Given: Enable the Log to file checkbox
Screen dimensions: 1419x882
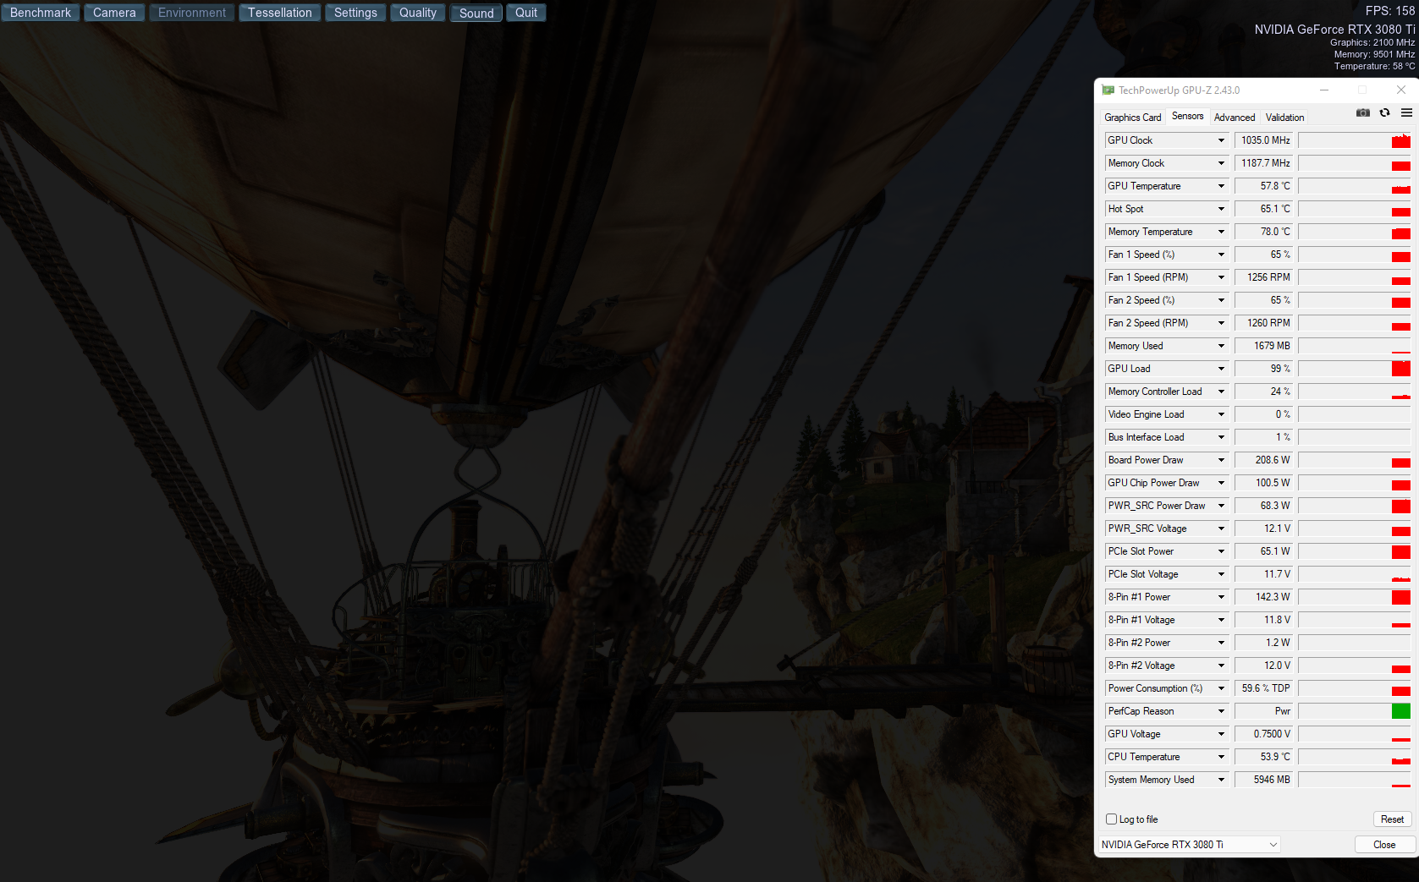Looking at the screenshot, I should (1112, 819).
